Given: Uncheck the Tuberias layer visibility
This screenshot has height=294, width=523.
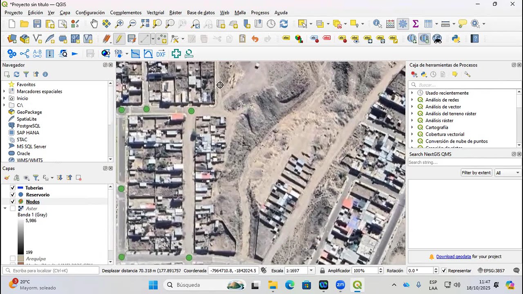Looking at the screenshot, I should pyautogui.click(x=13, y=188).
